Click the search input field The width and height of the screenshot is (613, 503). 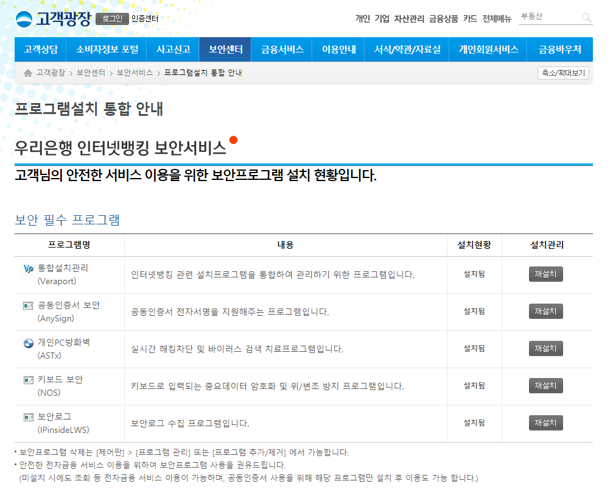[x=549, y=17]
